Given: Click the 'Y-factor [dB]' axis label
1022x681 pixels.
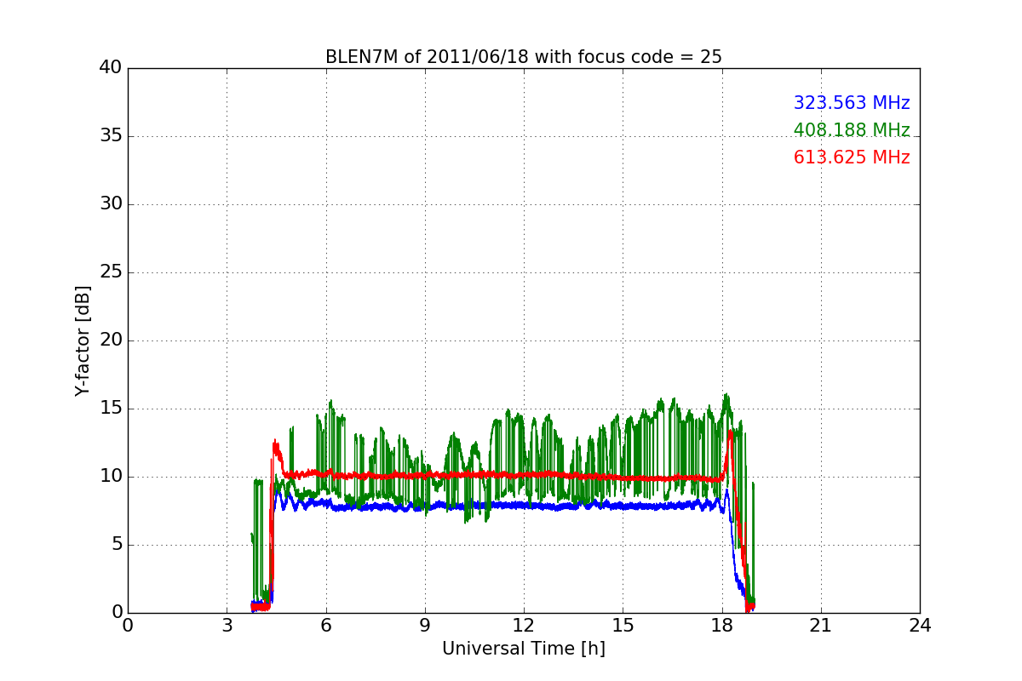Looking at the screenshot, I should click(82, 340).
